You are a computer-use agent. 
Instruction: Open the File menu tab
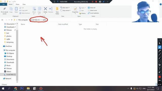coord(4,4)
